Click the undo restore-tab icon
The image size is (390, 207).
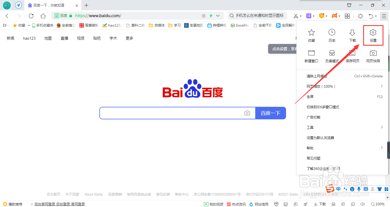tap(371, 16)
